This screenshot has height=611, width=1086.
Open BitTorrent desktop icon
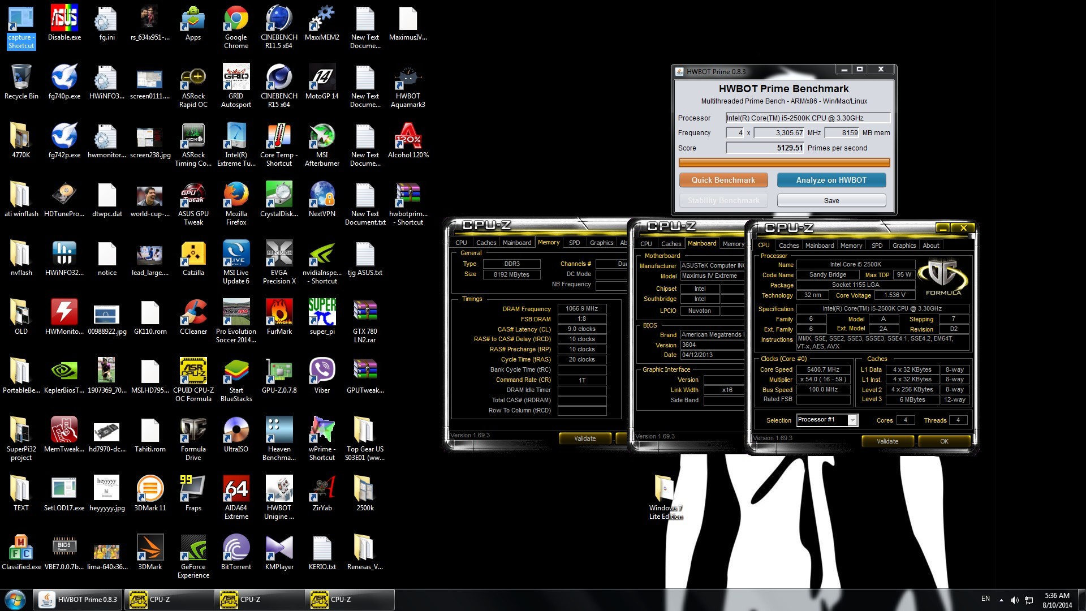click(x=236, y=553)
